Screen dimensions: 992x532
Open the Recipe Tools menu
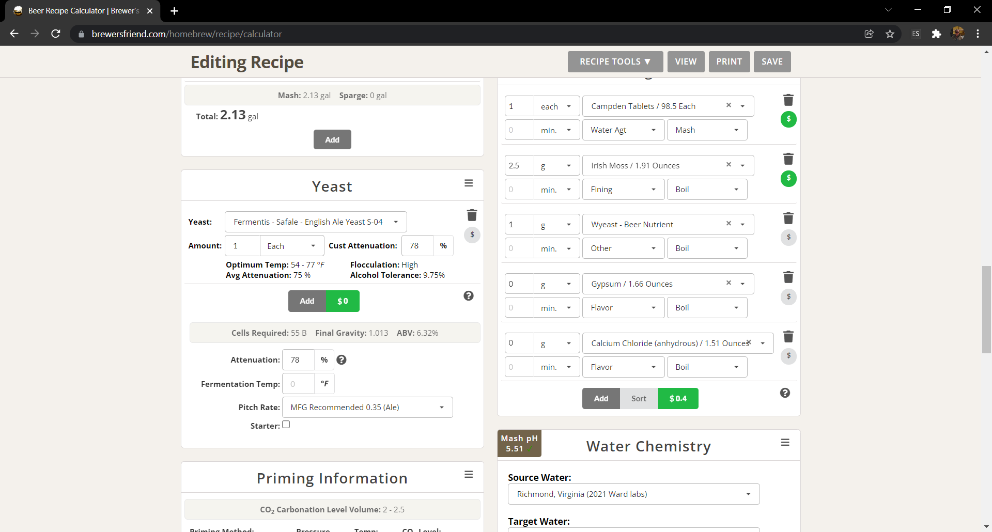(x=615, y=61)
